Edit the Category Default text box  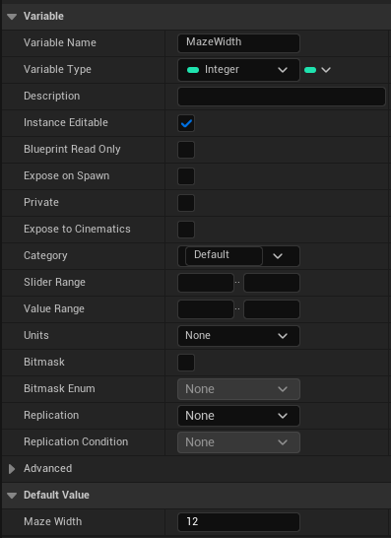pyautogui.click(x=224, y=255)
